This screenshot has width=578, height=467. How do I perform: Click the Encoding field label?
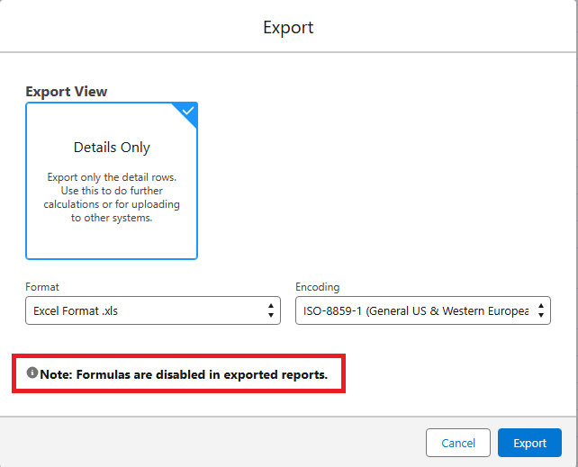[318, 287]
